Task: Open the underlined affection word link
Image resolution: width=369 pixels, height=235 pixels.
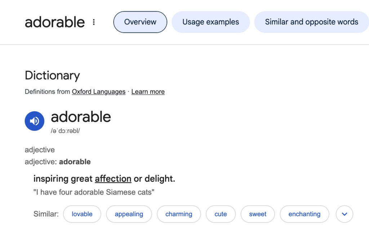Action: 113,179
